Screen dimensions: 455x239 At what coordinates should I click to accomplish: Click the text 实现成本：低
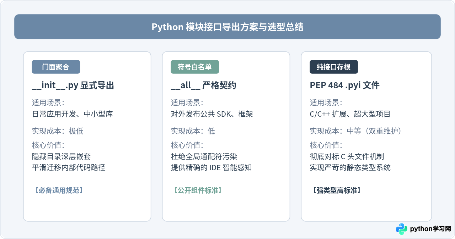(x=193, y=131)
